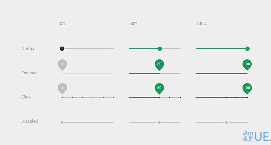Click disabled slider thumb in 0% column

pyautogui.click(x=62, y=122)
